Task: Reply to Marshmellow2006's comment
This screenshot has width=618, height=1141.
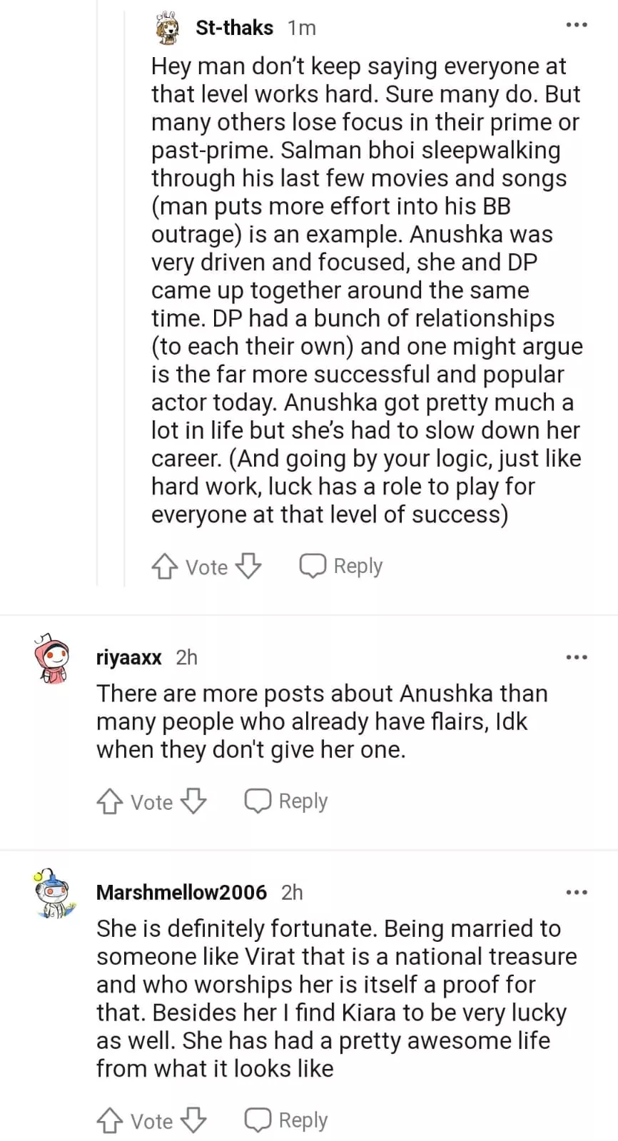Action: 286,1120
